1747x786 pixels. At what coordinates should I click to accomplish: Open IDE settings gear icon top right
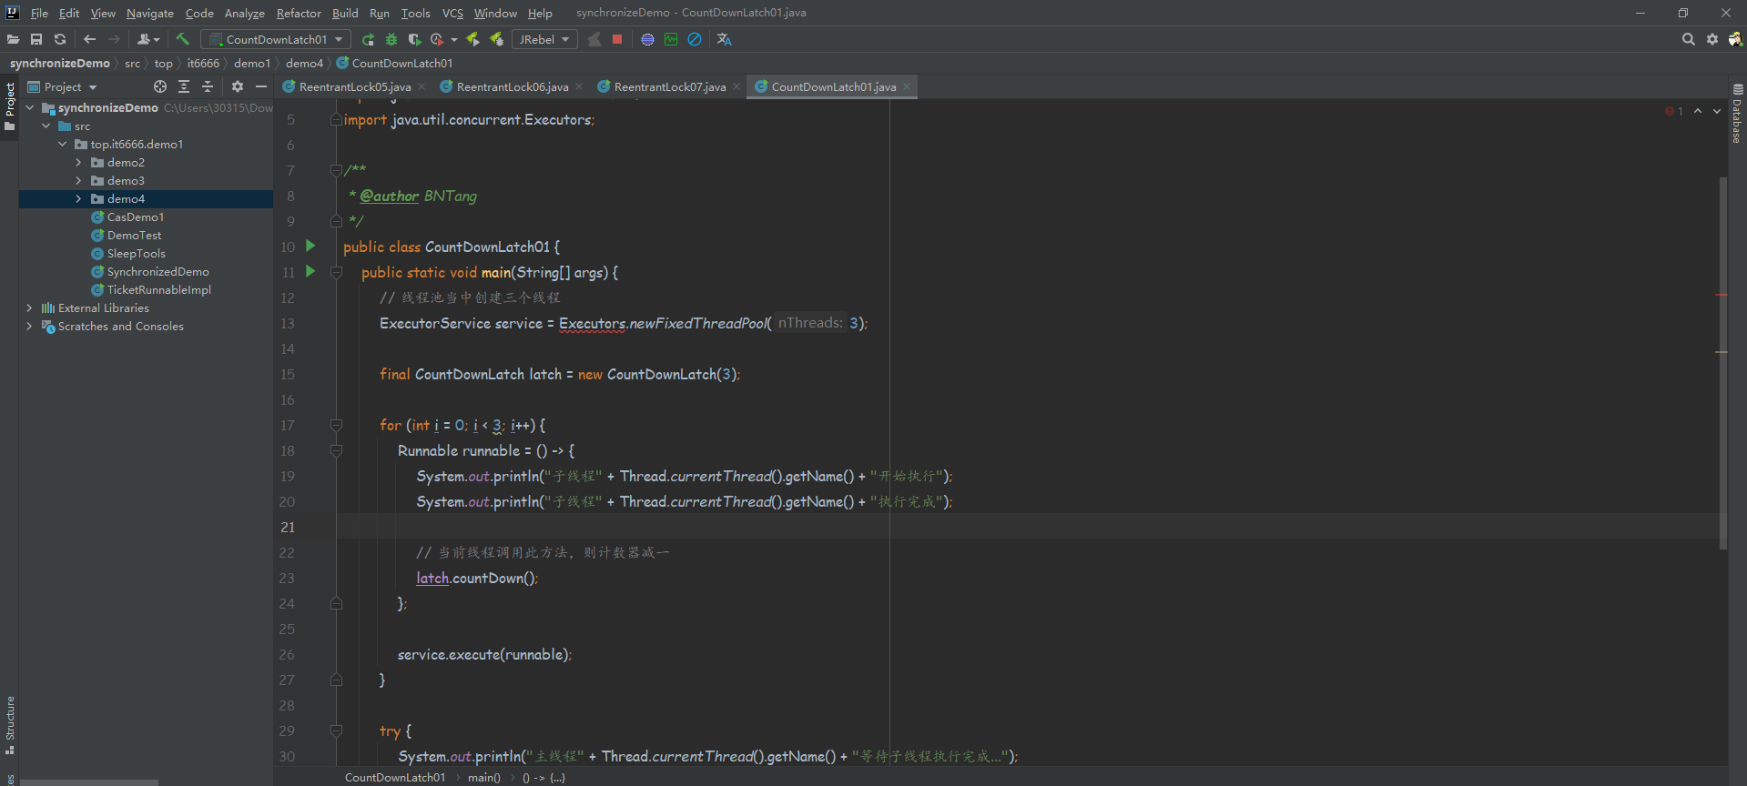[x=1712, y=39]
